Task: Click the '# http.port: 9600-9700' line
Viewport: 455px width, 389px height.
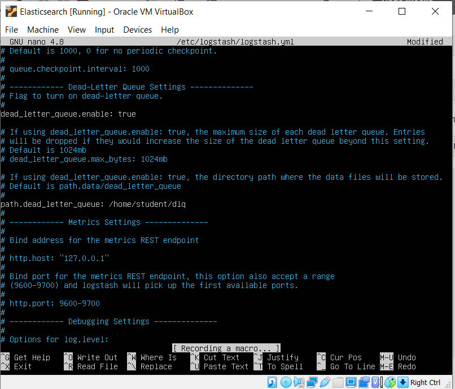Action: tap(50, 303)
